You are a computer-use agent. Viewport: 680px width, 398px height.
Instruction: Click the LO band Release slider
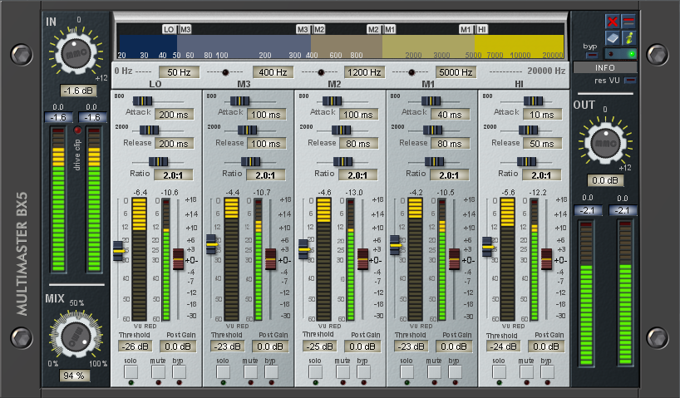tap(149, 130)
